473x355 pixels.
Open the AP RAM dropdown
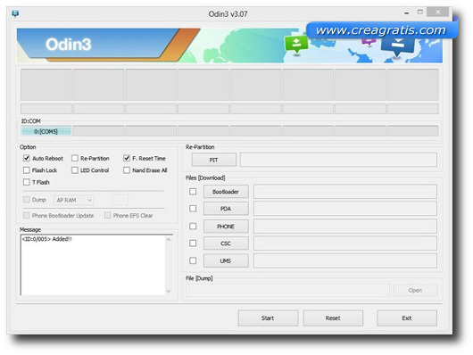(x=73, y=200)
